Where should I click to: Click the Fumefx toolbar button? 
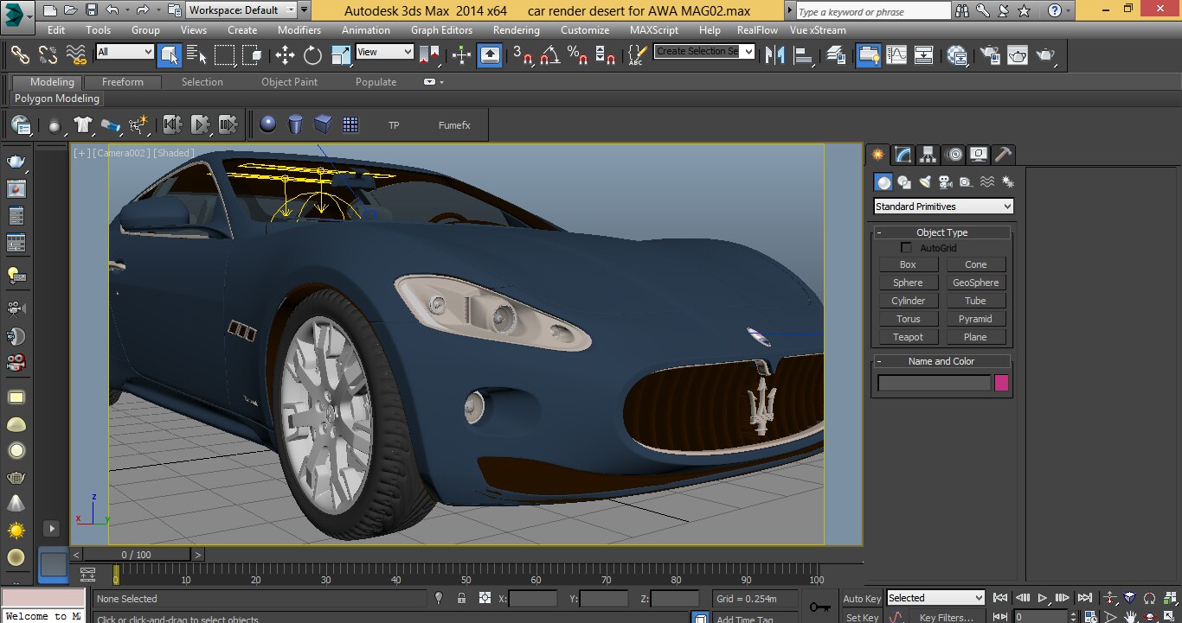(454, 125)
